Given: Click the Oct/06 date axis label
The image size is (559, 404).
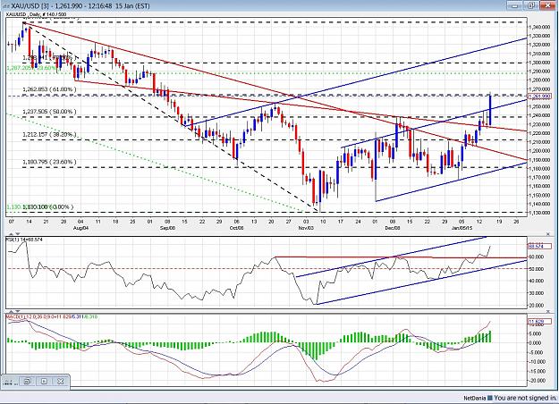Looking at the screenshot, I should click(x=237, y=227).
